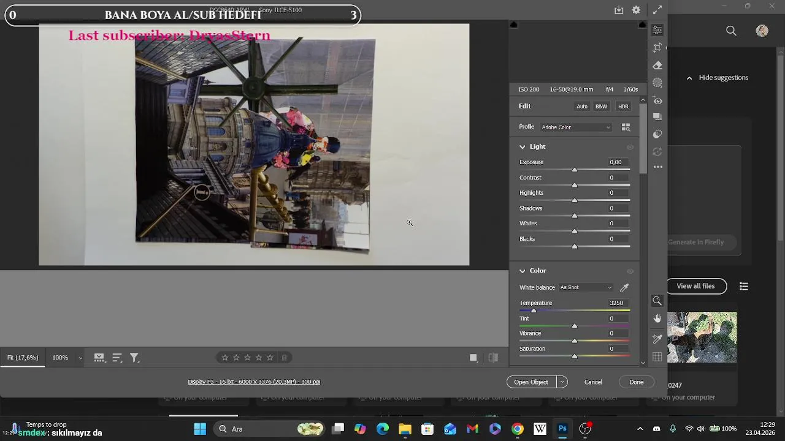Screen dimensions: 785x441
Task: Open White balance As Shot dropdown
Action: point(586,287)
